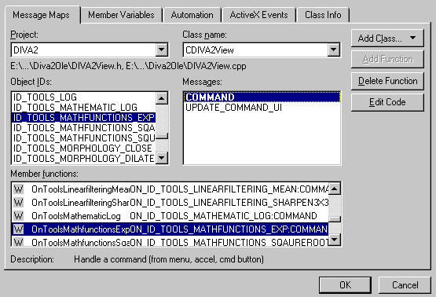
Task: Switch to the Member Variables tab
Action: (121, 15)
